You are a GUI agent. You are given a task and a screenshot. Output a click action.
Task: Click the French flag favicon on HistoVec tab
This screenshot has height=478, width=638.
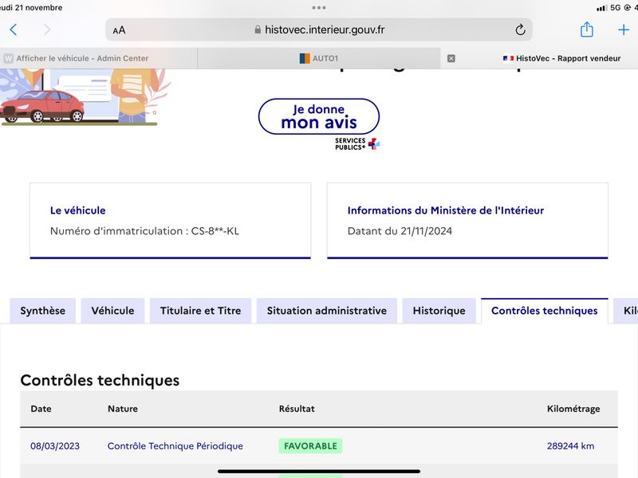pos(508,58)
